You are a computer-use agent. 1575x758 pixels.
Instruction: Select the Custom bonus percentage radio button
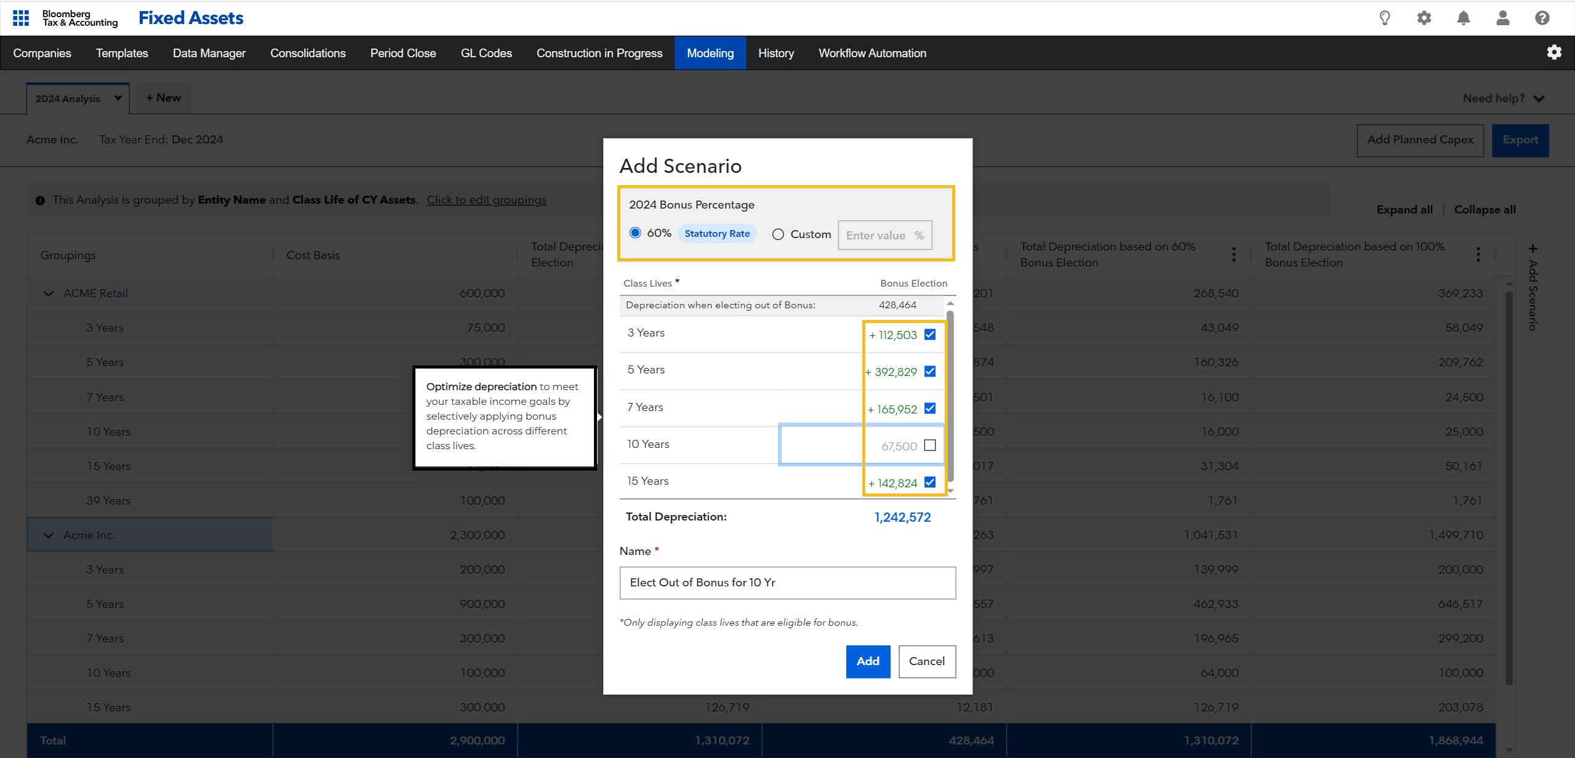point(778,234)
